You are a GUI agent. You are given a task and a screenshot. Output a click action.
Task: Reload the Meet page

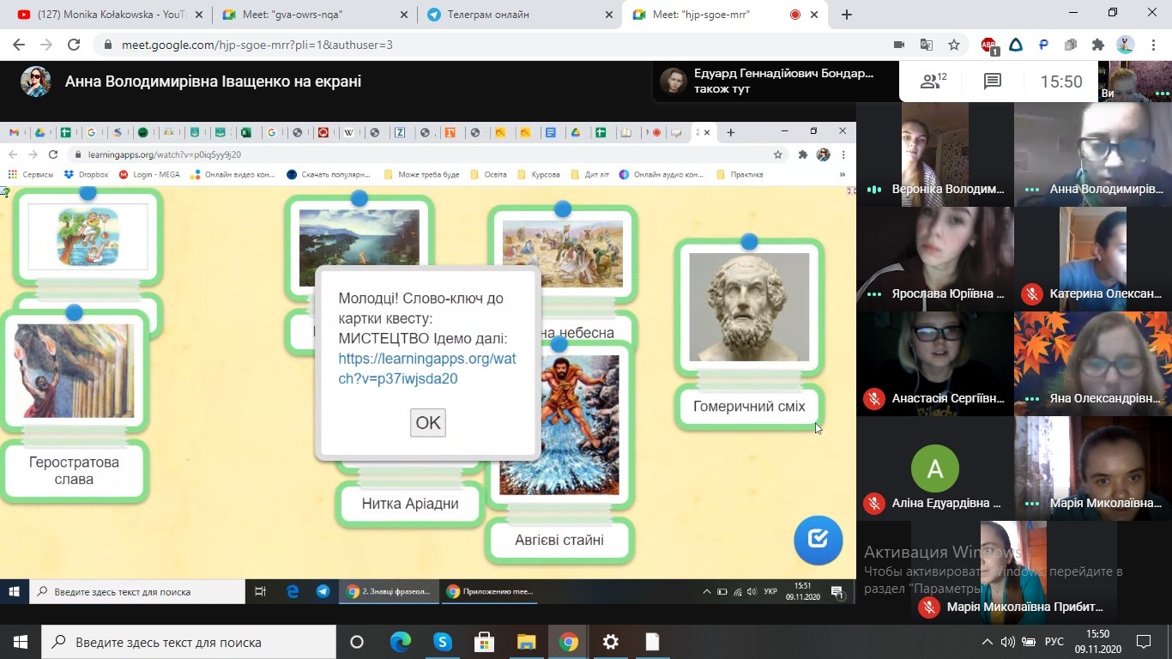74,45
